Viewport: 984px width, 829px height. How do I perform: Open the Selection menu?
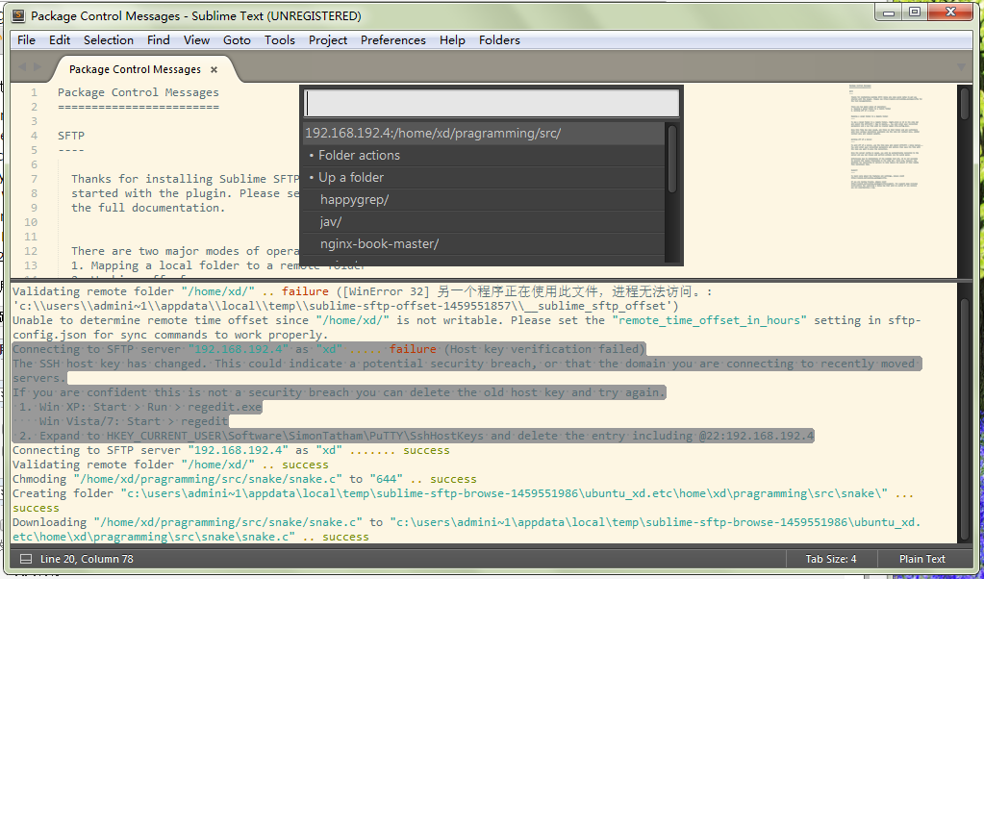(x=109, y=40)
